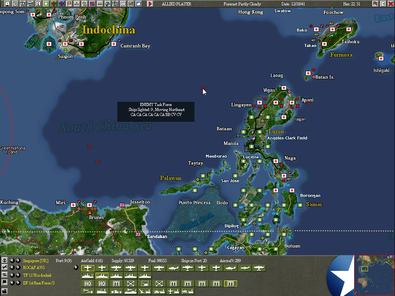The image size is (395, 296).
Task: Click the red arrow end turn button
Action: click(x=150, y=4)
